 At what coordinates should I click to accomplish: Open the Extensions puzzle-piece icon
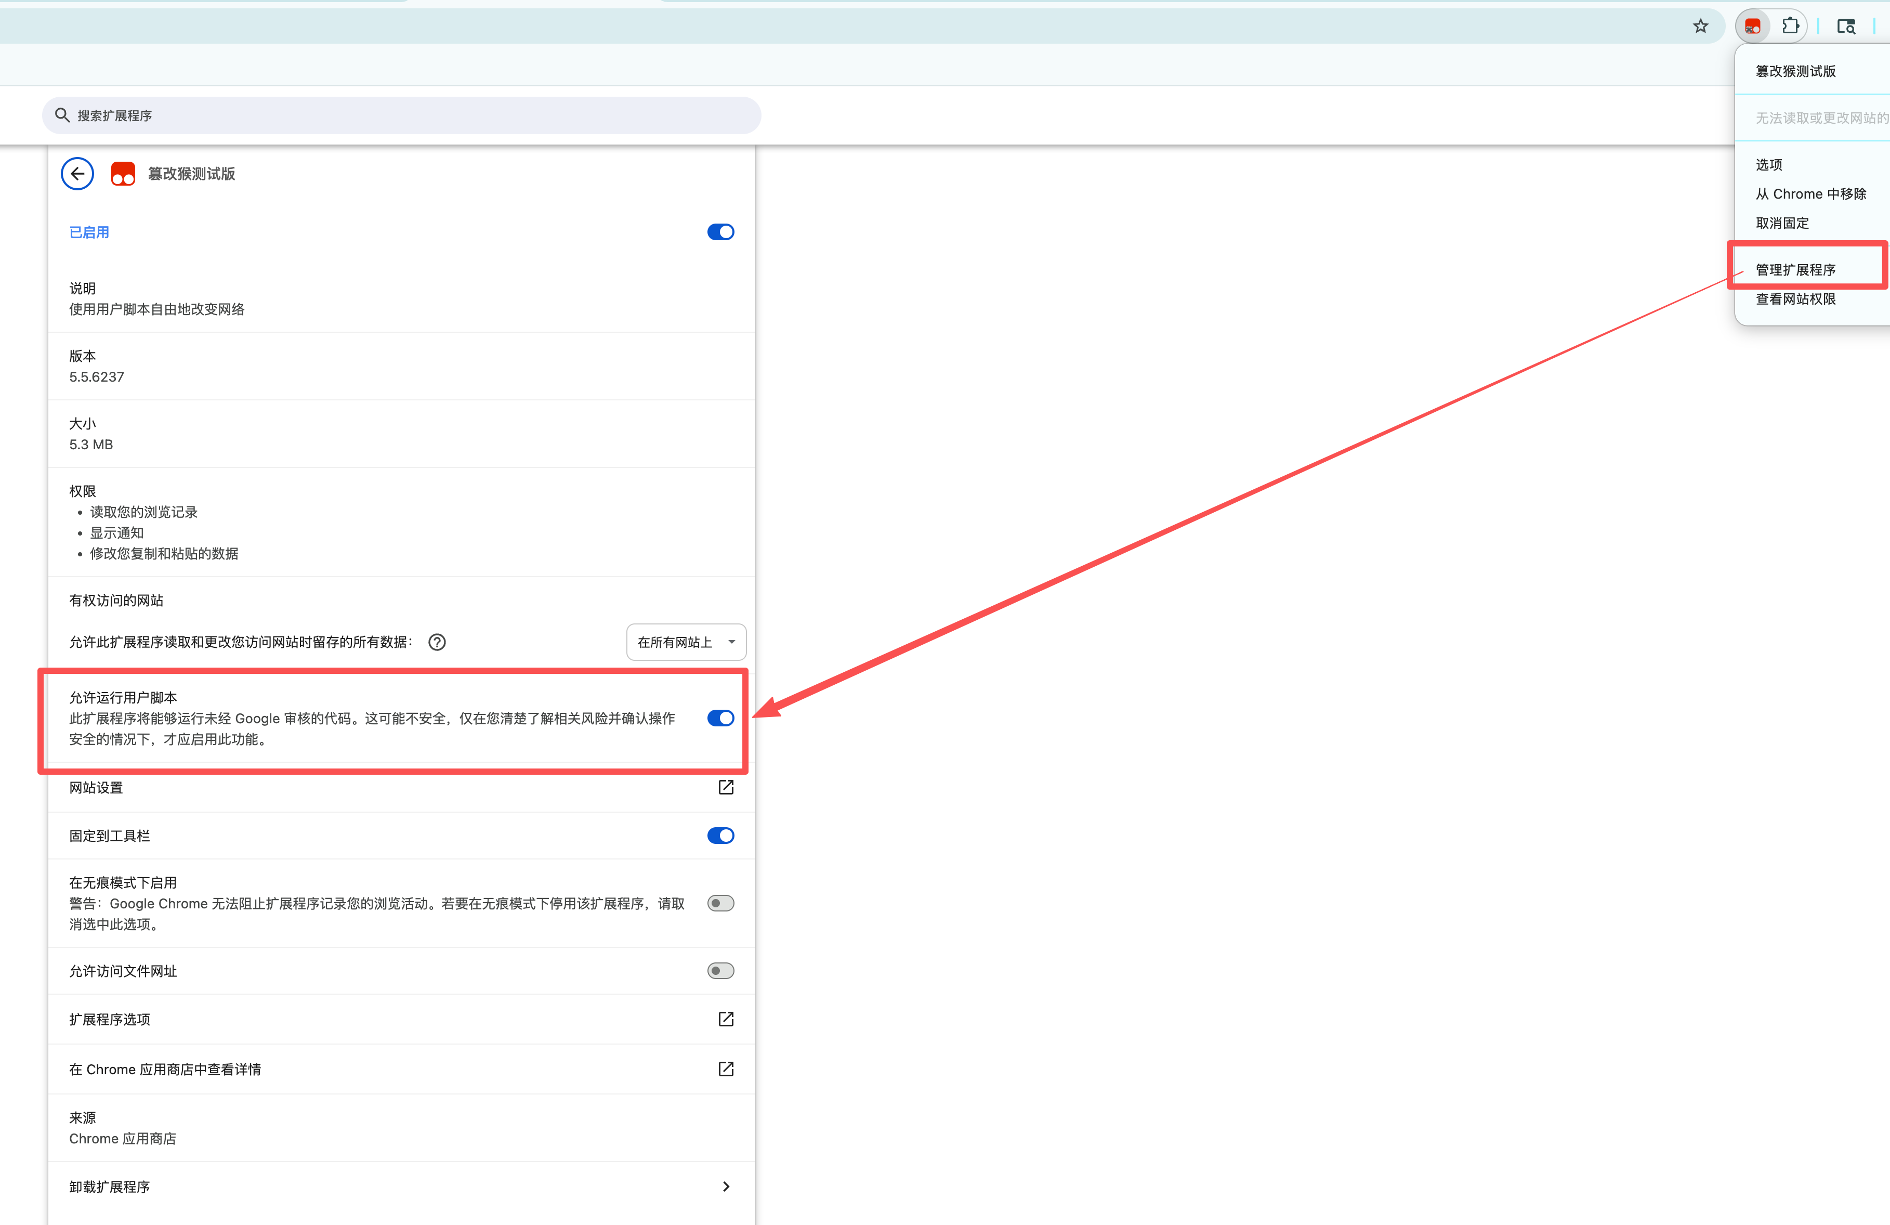(1790, 26)
